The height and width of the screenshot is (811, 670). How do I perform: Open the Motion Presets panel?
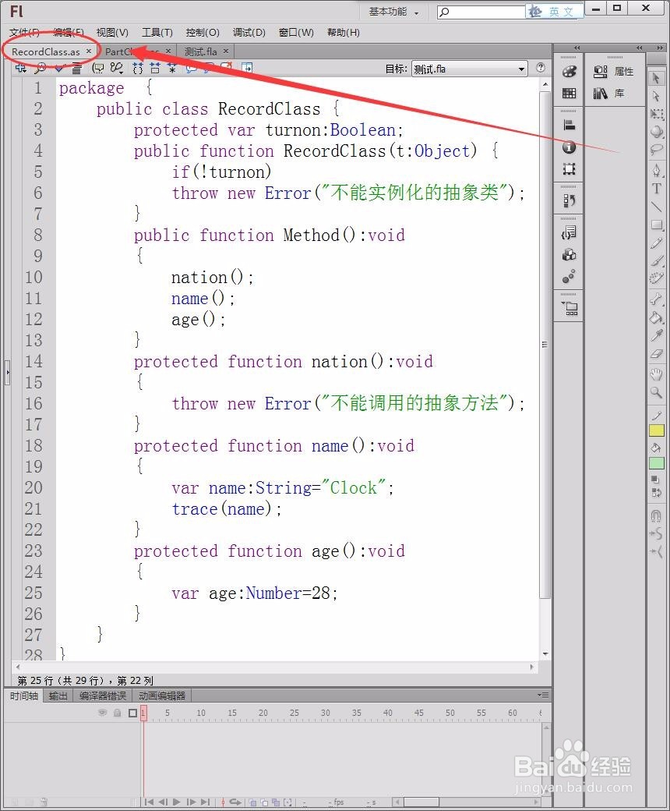click(x=569, y=278)
